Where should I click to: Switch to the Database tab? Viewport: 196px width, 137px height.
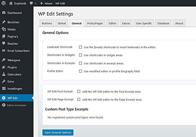coord(163,23)
